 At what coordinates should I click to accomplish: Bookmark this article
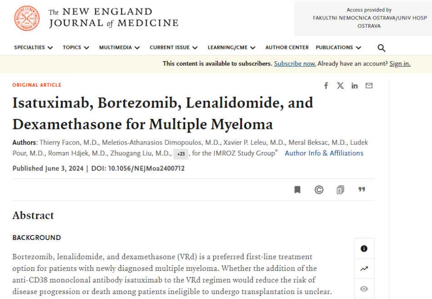pos(297,190)
